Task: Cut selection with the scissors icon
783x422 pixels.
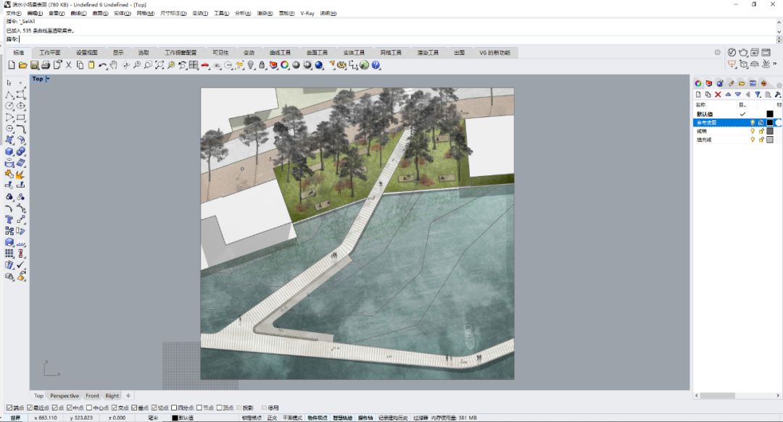Action: [x=69, y=65]
